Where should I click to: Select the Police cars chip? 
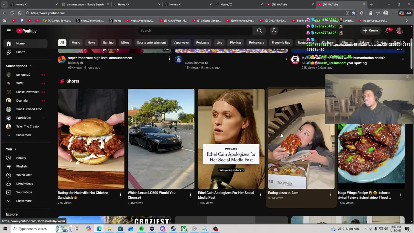(x=256, y=42)
